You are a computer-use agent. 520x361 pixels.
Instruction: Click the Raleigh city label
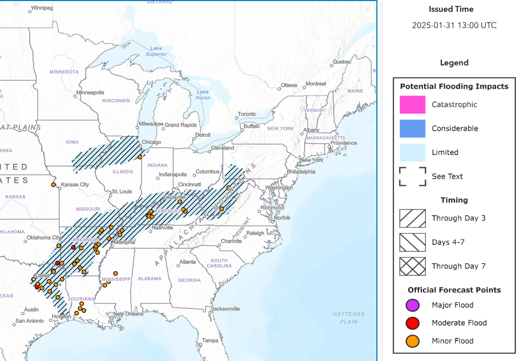point(255,233)
